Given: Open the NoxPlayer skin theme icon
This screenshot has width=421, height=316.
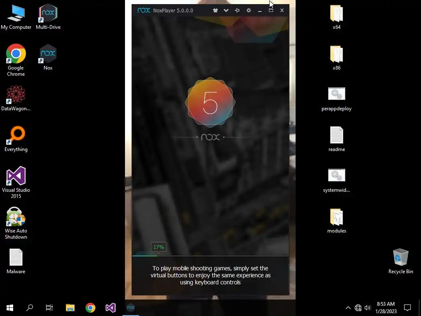Looking at the screenshot, I should pyautogui.click(x=215, y=10).
